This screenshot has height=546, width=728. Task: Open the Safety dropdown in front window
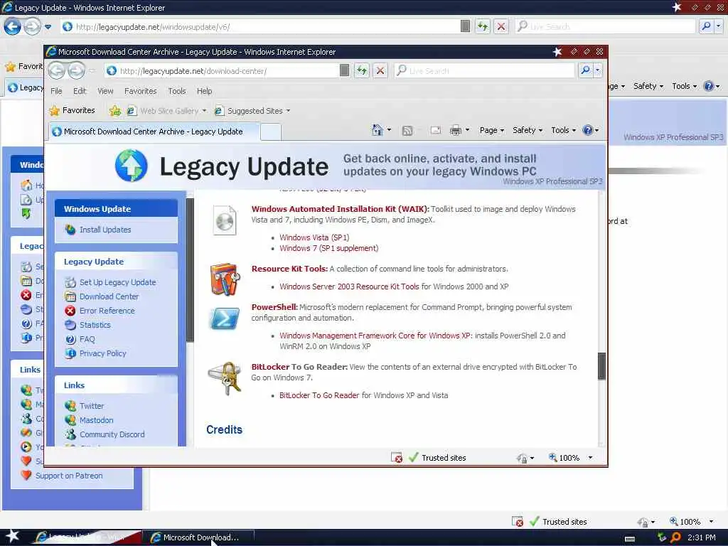pos(528,131)
